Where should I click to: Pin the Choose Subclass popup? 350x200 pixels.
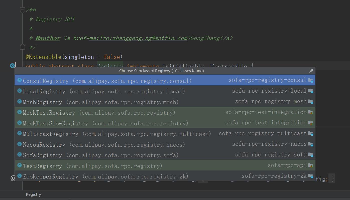[x=311, y=71]
